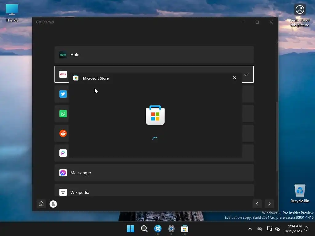Viewport: 315px width, 236px height.
Task: Click the muted volume tray icon
Action: 278,229
